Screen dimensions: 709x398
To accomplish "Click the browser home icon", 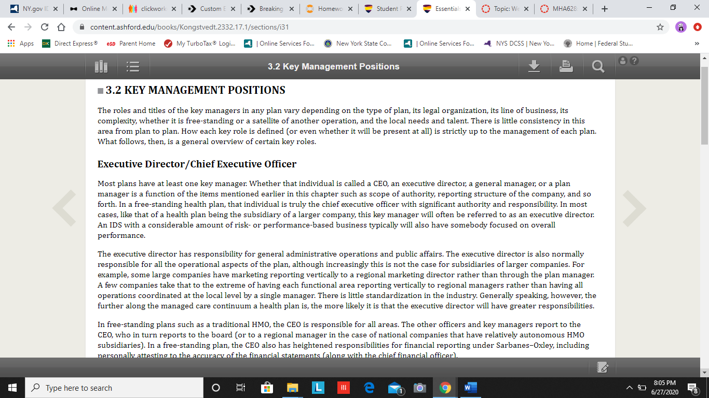I will (x=61, y=27).
